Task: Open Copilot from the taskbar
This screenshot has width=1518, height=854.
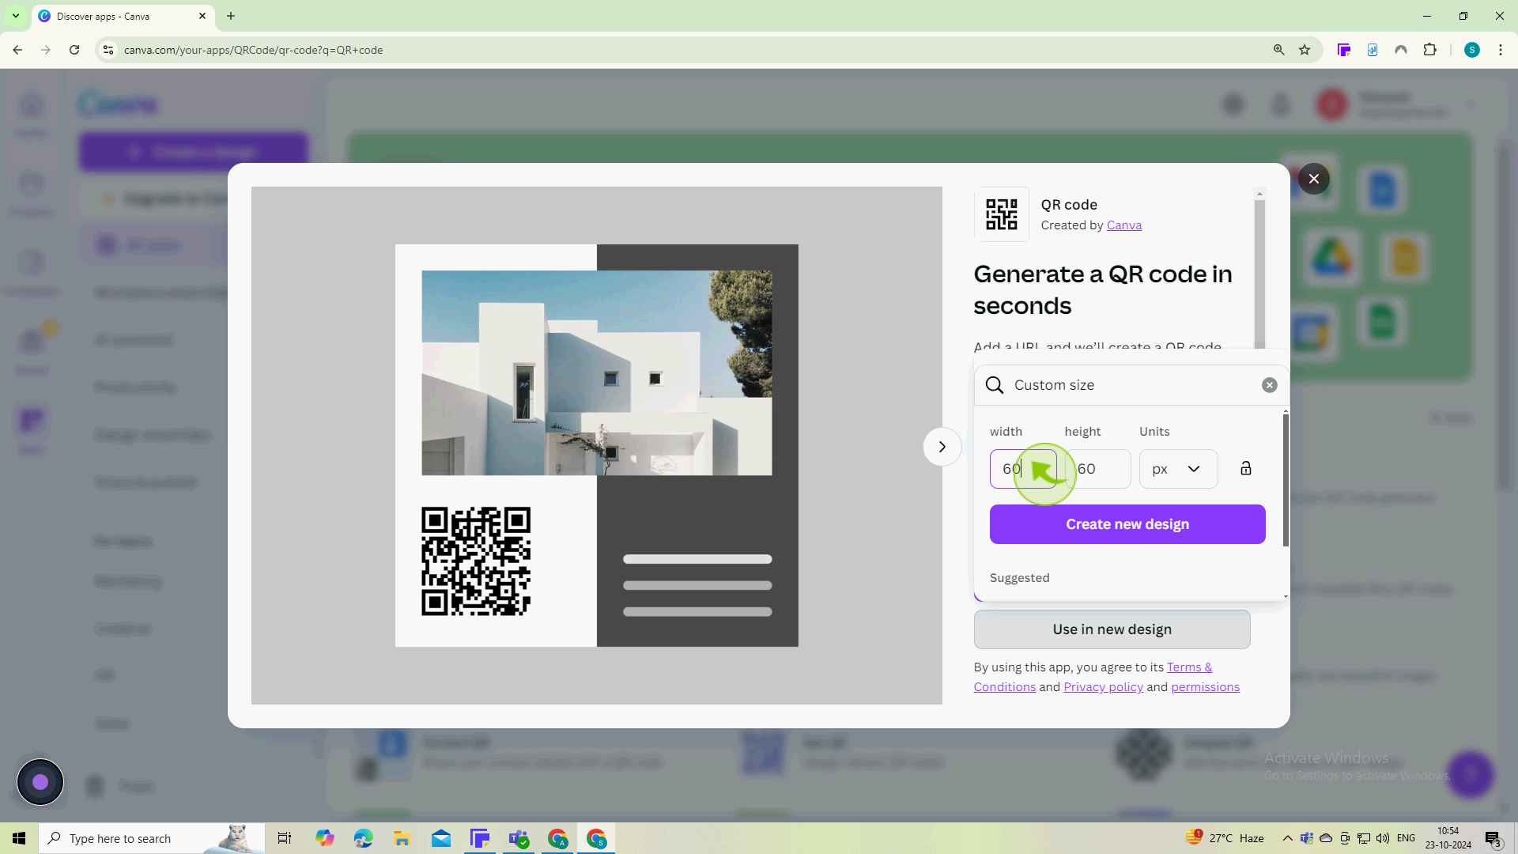Action: 325,838
